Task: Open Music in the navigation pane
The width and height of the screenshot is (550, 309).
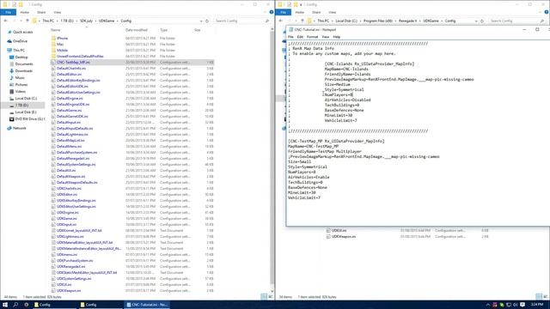Action: pos(20,78)
